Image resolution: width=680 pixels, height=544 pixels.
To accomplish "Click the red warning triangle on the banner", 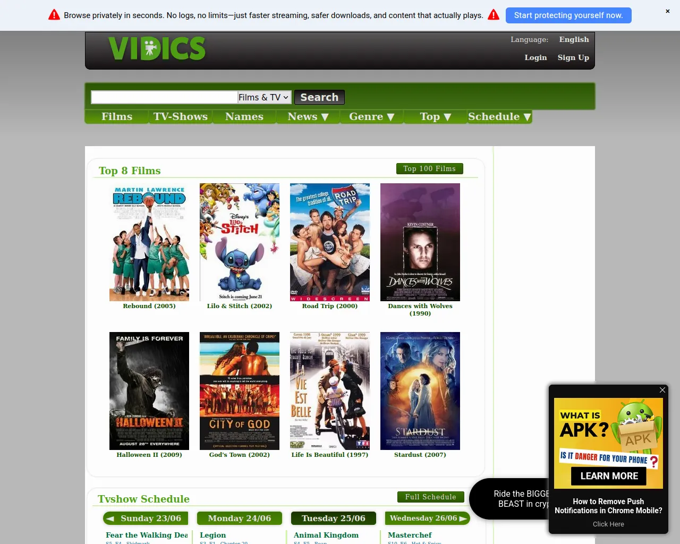I will pyautogui.click(x=54, y=14).
